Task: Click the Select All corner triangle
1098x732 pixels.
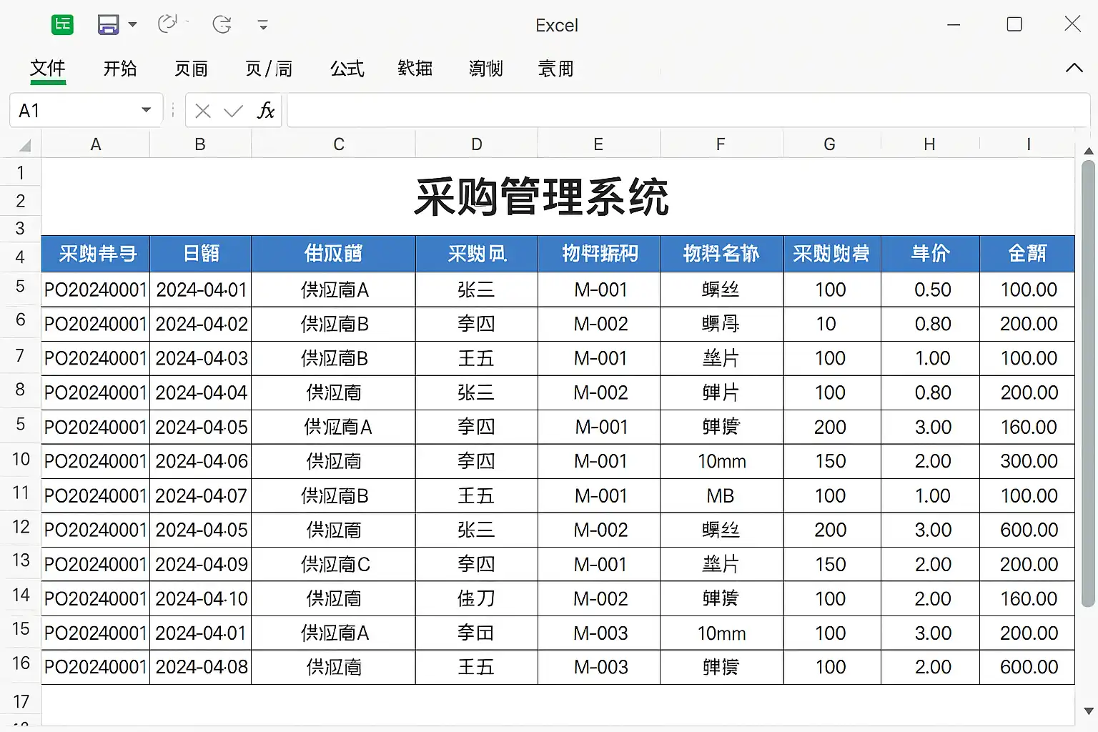Action: [x=25, y=146]
